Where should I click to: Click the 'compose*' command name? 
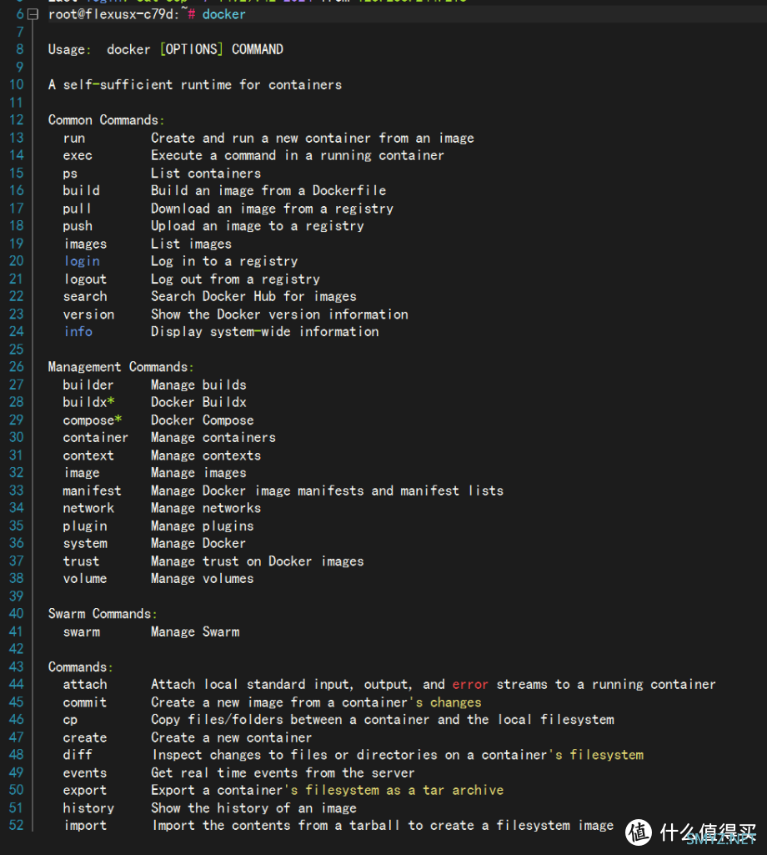(93, 420)
